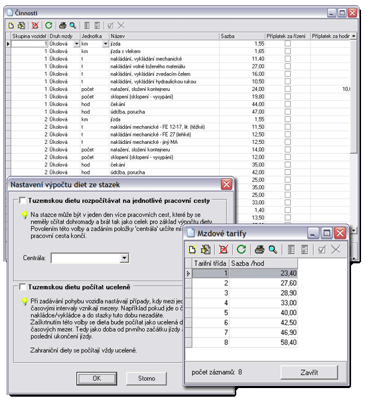Close the Nastavení výpočtu diet dialog
The width and height of the screenshot is (365, 398).
(226, 184)
